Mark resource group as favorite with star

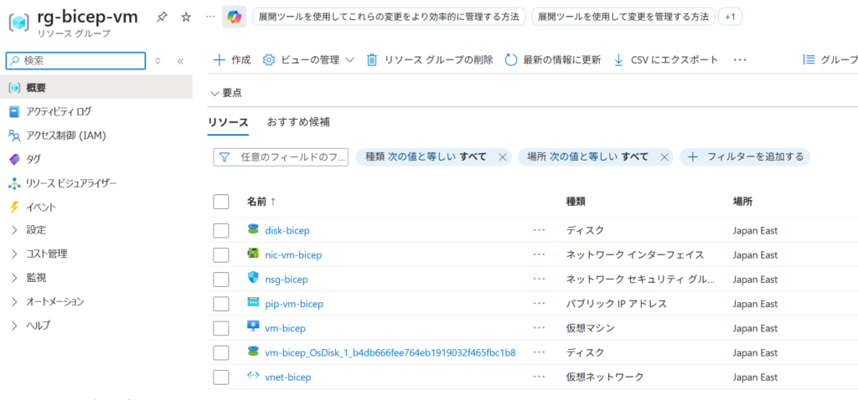coord(186,17)
